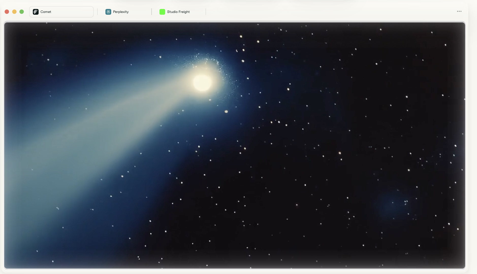This screenshot has height=274, width=477.
Task: Click the glowing comet head in the image
Action: click(202, 82)
